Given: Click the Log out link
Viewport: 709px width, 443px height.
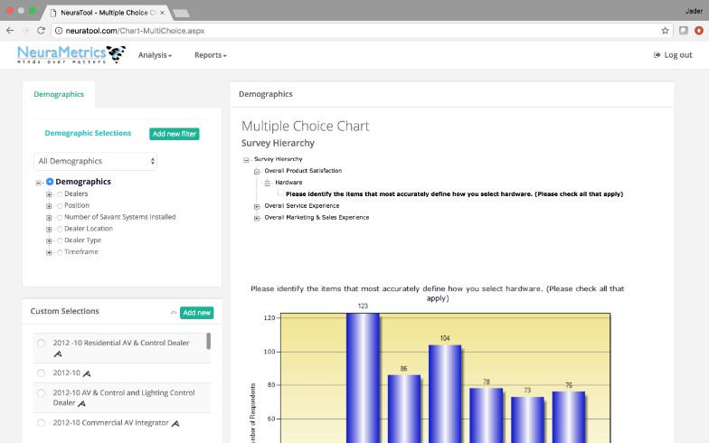Looking at the screenshot, I should tap(673, 54).
